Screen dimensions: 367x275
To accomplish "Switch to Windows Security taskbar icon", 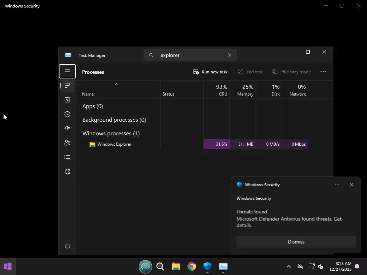I will point(208,266).
